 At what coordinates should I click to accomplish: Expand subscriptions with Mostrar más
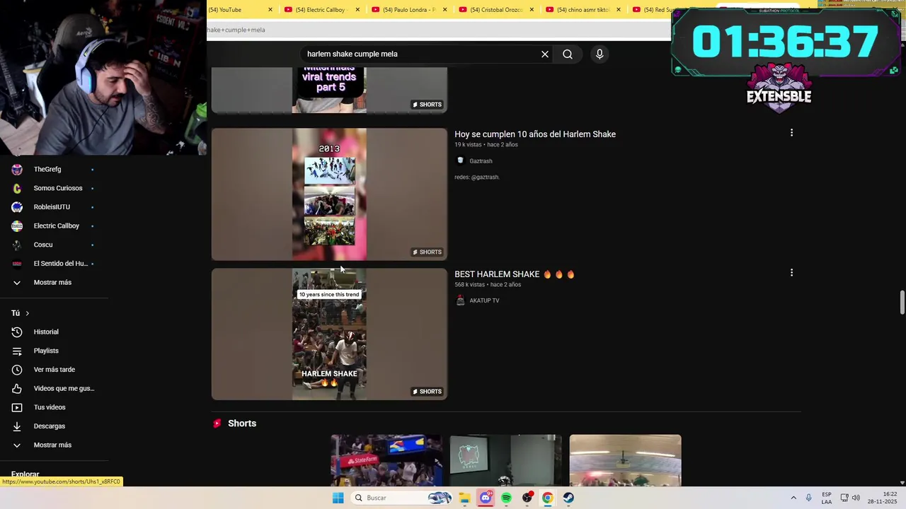coord(54,282)
